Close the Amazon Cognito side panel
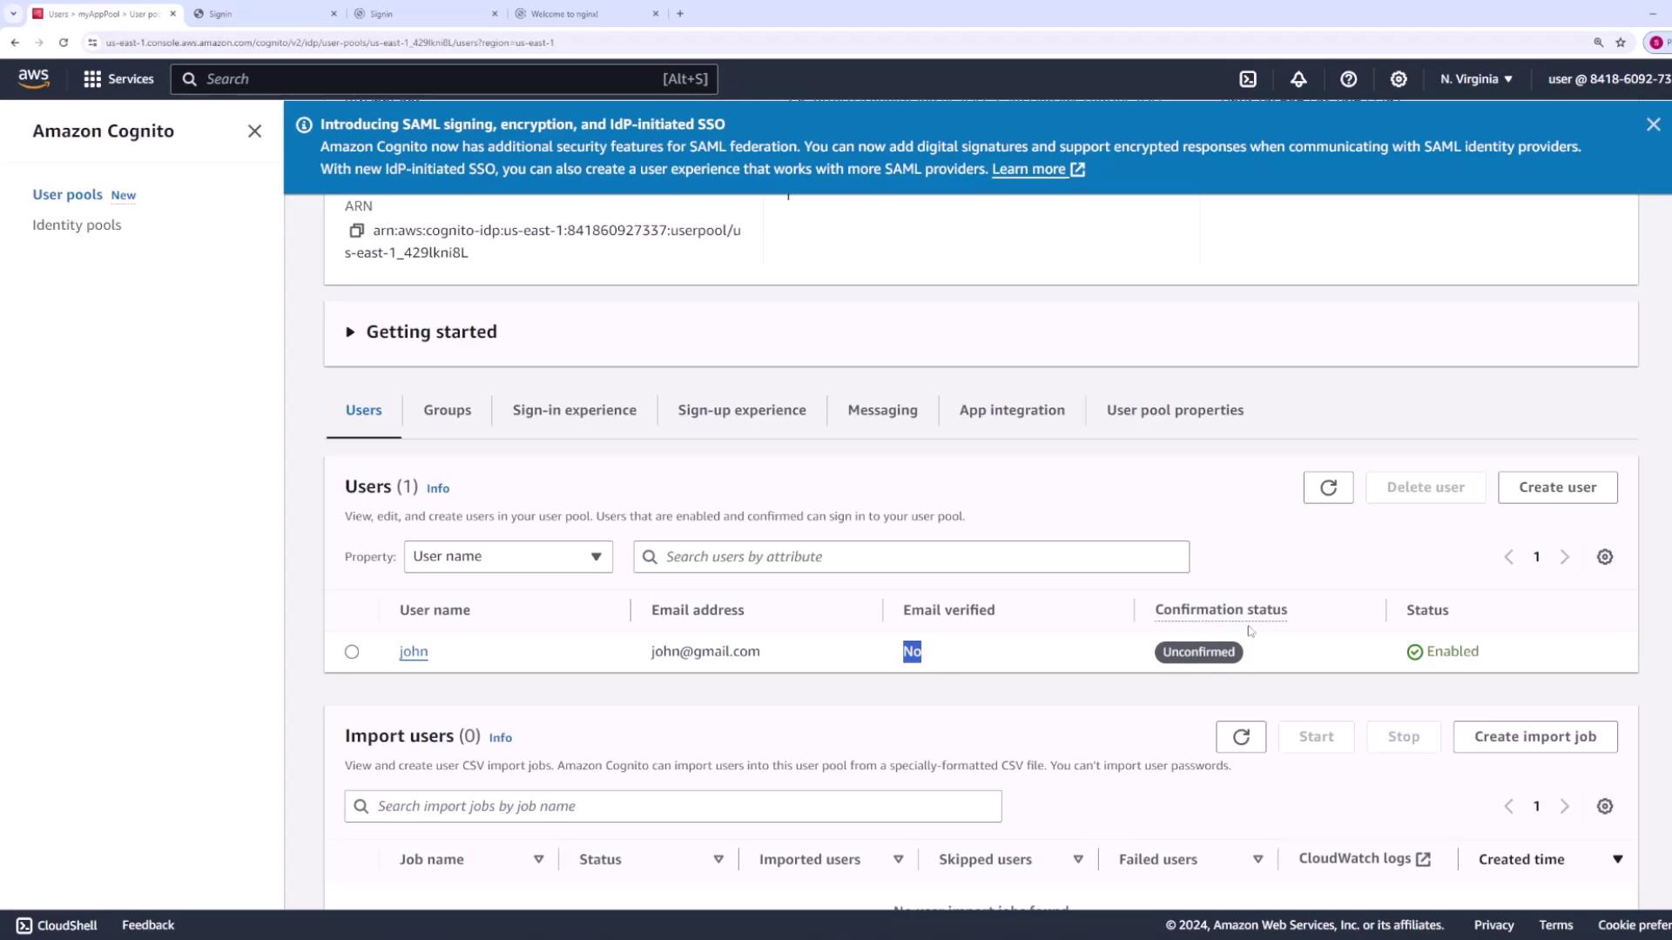This screenshot has width=1672, height=940. [254, 131]
